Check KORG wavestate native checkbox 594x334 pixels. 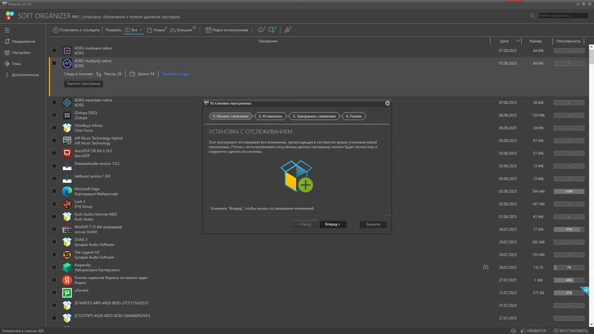click(54, 102)
